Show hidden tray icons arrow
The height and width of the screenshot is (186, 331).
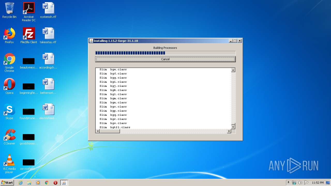pyautogui.click(x=288, y=182)
